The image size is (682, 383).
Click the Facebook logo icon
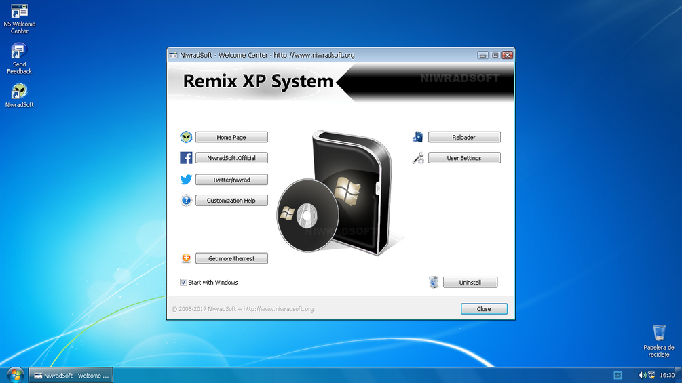pos(186,158)
